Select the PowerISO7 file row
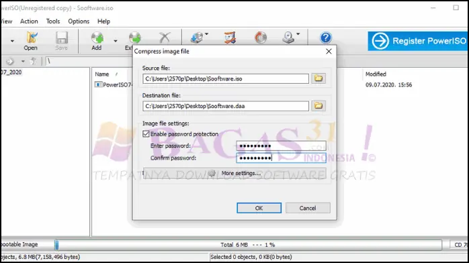Viewport: 469px width, 263px height. 113,85
